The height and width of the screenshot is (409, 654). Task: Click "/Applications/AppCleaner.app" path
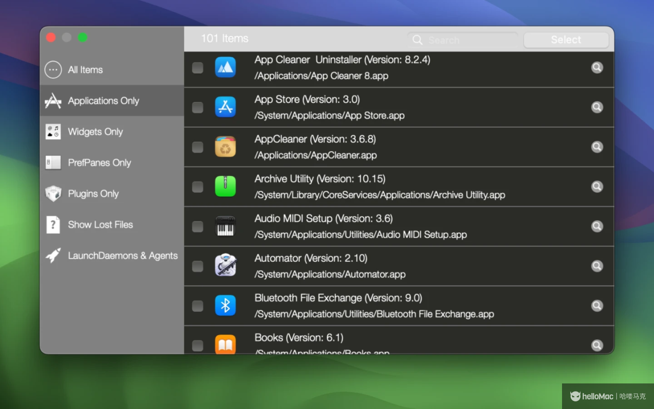(316, 155)
